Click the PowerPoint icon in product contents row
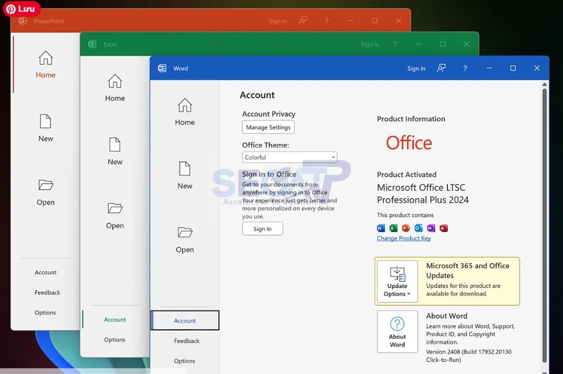 click(405, 228)
